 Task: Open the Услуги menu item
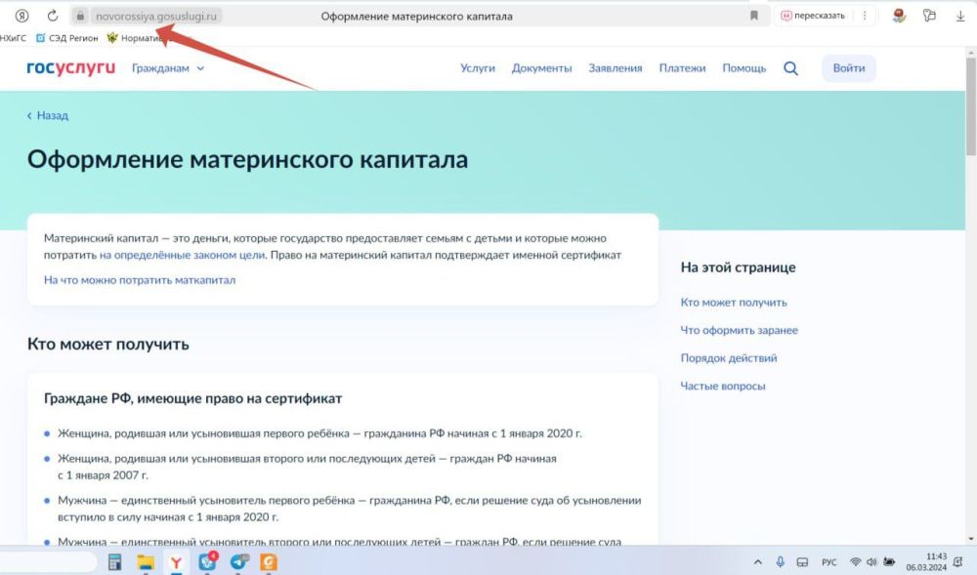[x=478, y=68]
